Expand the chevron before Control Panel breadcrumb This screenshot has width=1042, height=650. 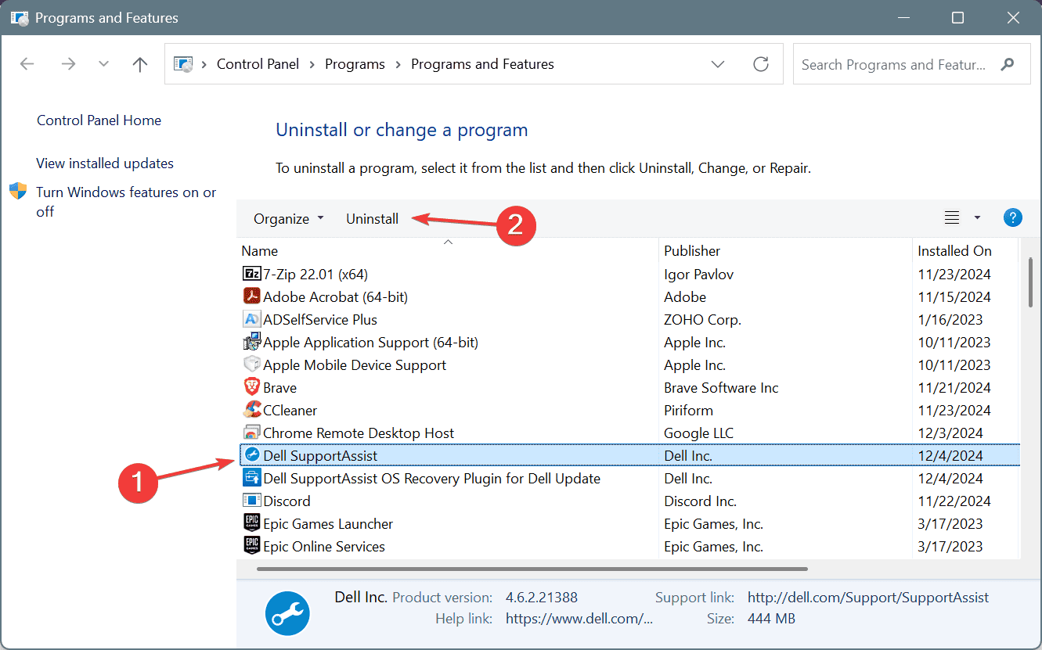[204, 64]
